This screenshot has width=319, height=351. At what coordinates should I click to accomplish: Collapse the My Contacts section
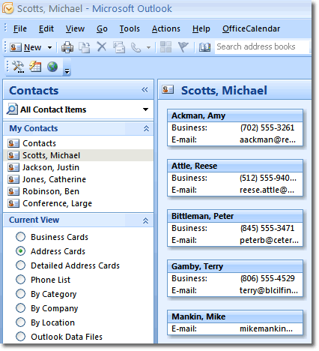(146, 128)
